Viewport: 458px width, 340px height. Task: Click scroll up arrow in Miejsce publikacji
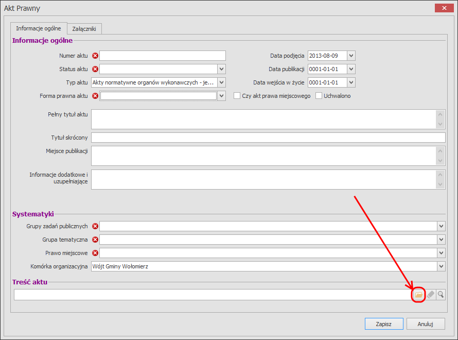[440, 151]
